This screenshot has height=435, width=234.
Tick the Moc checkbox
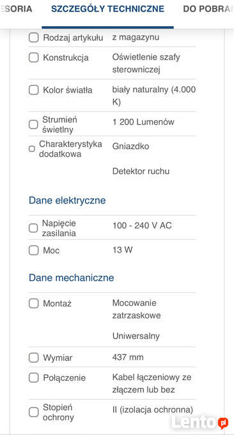(x=33, y=250)
